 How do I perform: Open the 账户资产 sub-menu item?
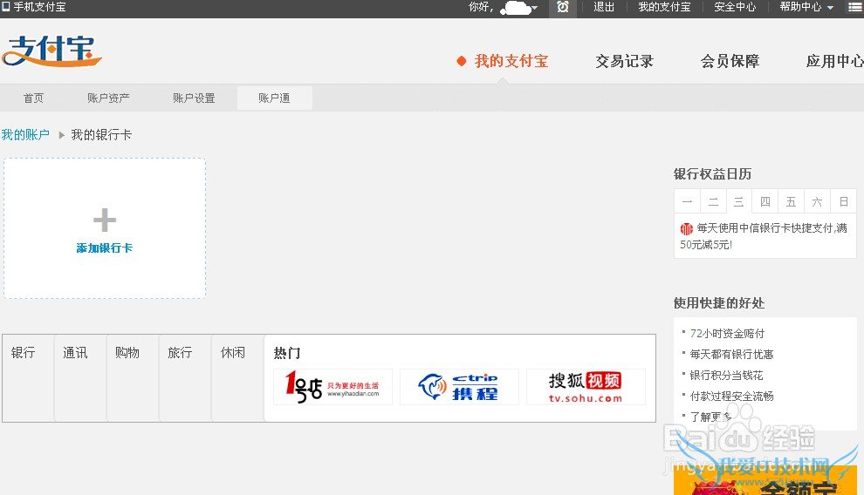(108, 98)
